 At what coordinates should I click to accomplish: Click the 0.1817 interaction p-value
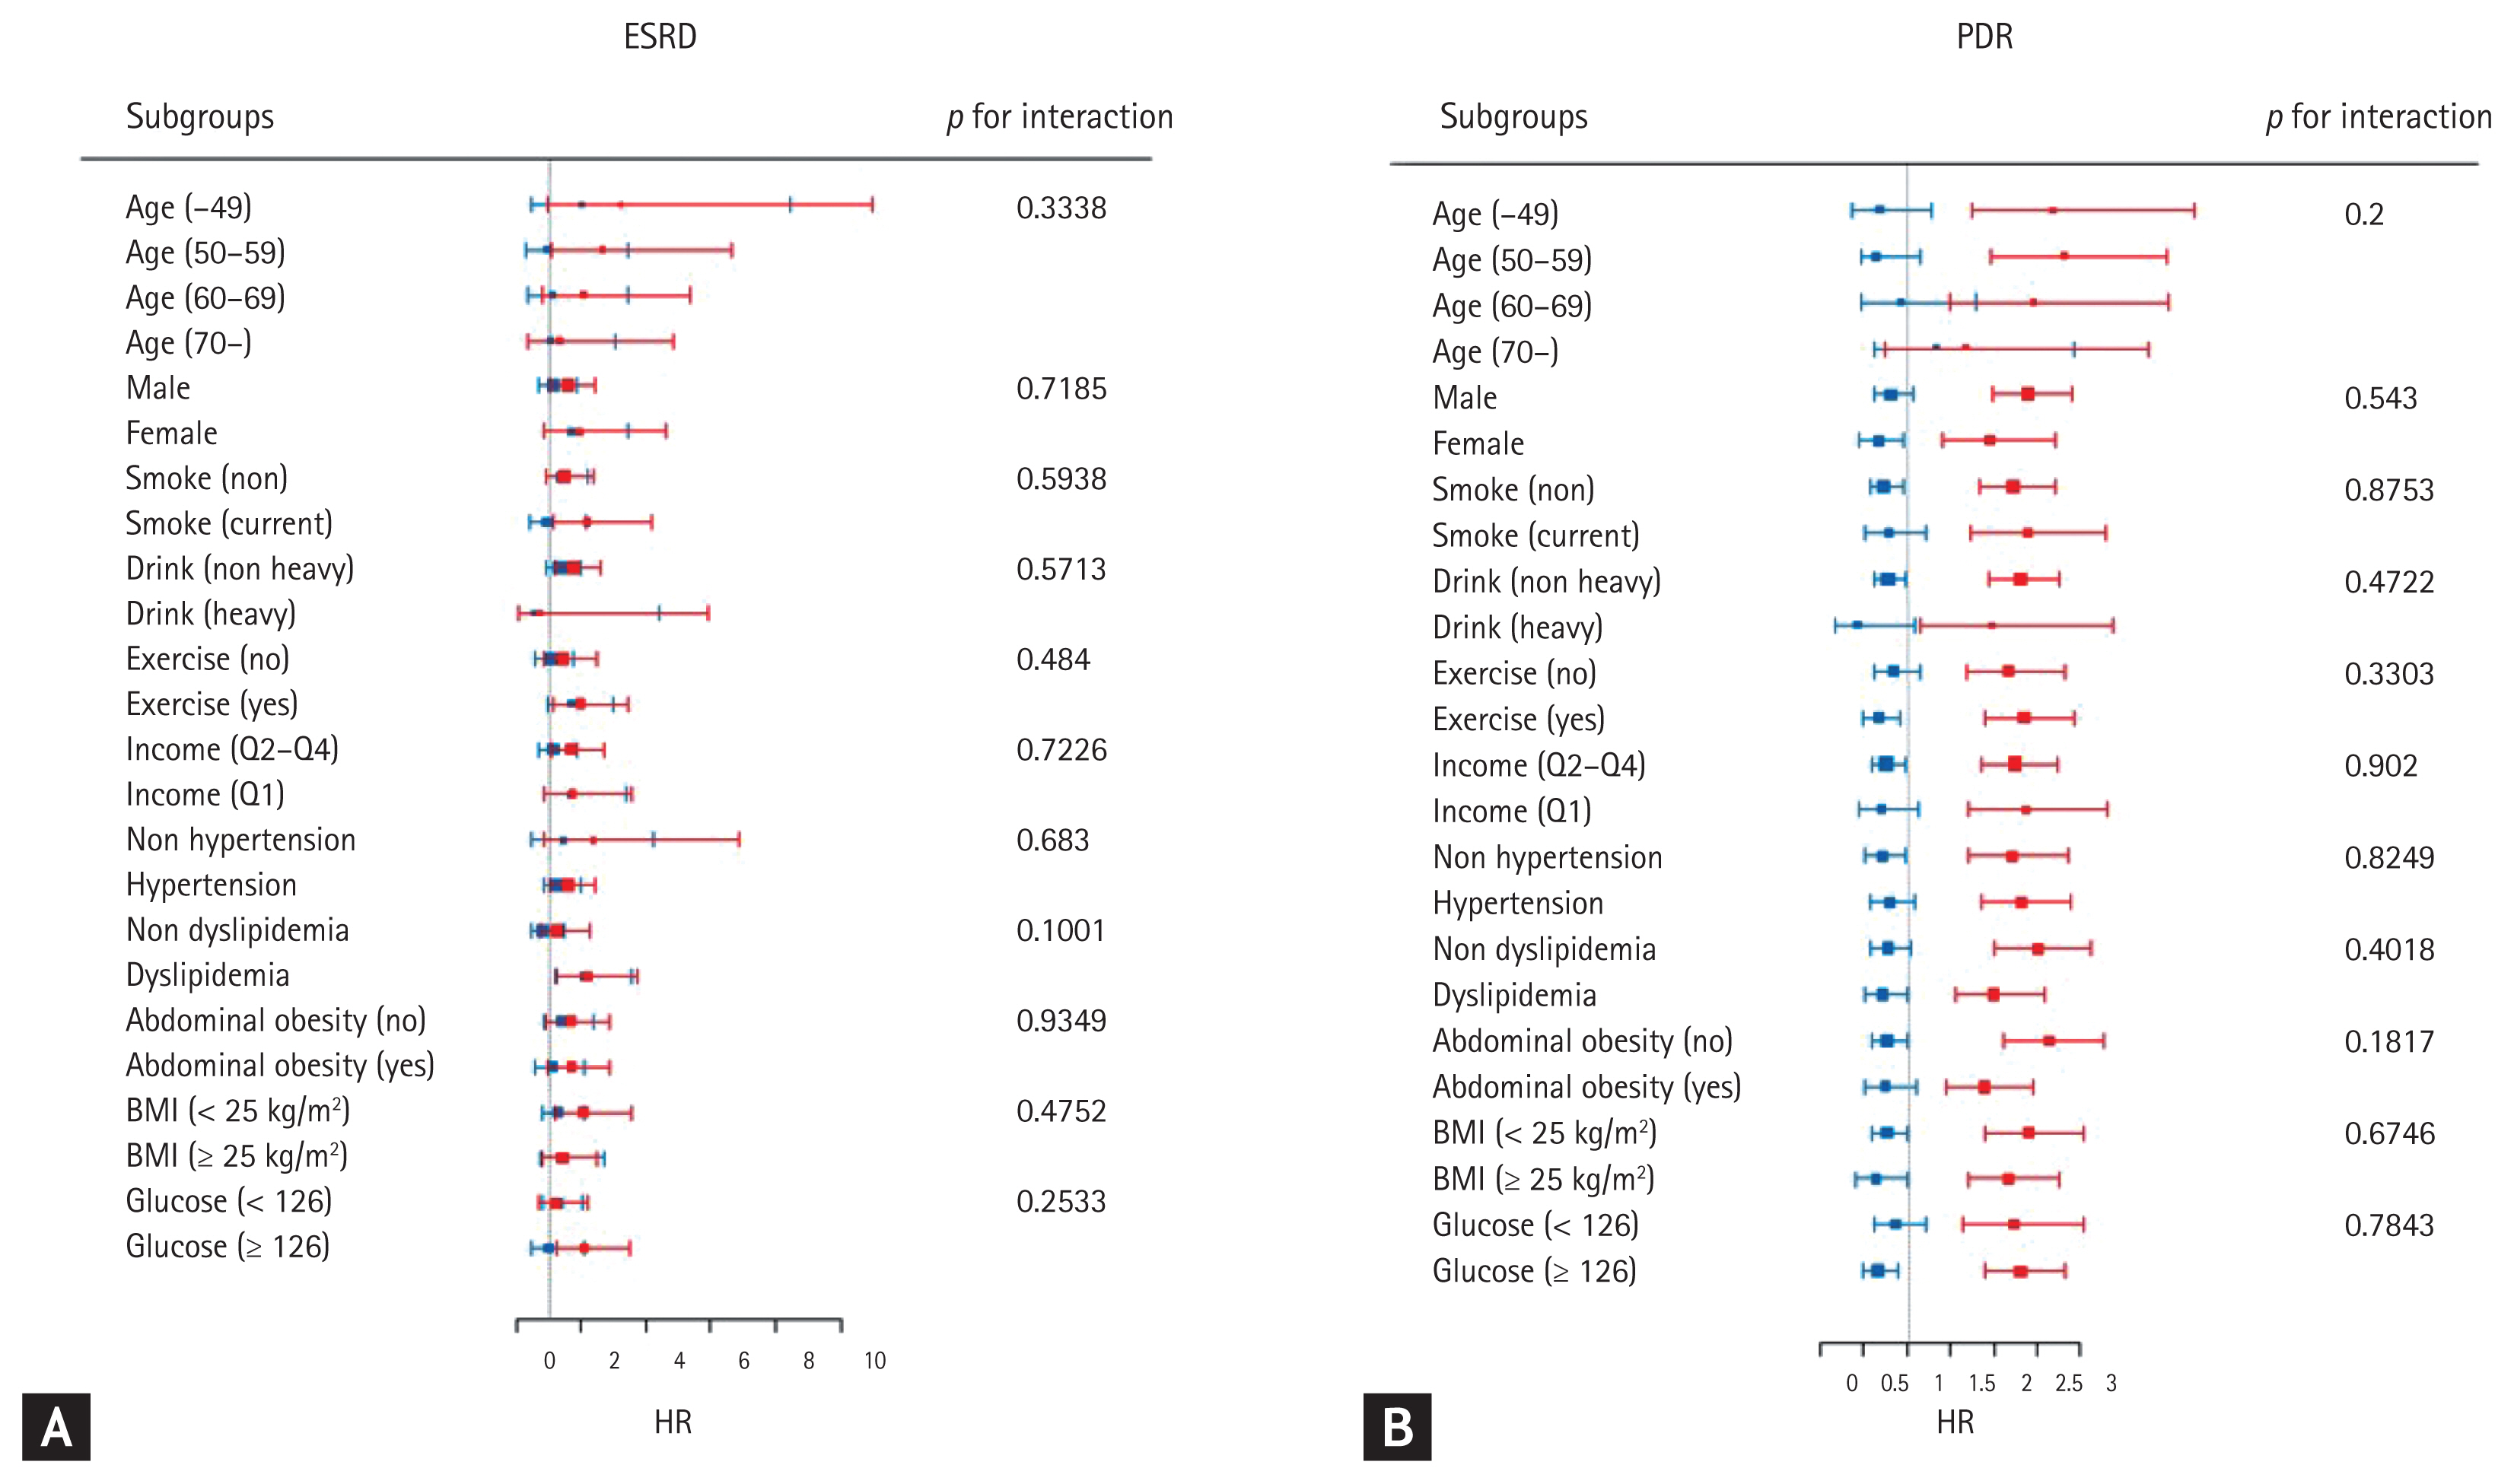2389,1042
